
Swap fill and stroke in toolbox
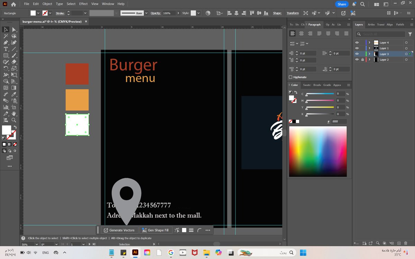[15, 127]
